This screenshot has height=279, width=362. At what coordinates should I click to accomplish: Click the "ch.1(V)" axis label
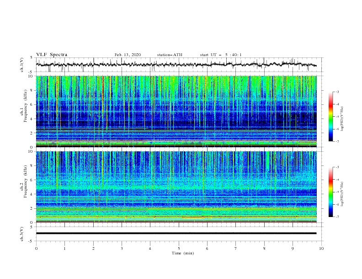pos(22,65)
